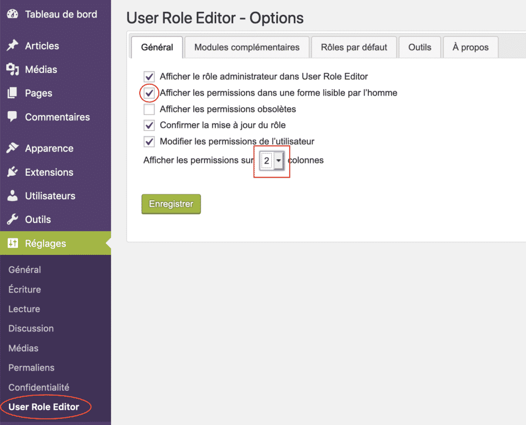The width and height of the screenshot is (526, 425).
Task: Open the À propos tab
Action: (470, 47)
